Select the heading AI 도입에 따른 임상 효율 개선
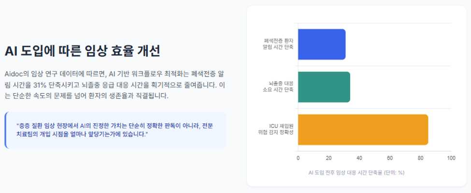 pos(82,51)
